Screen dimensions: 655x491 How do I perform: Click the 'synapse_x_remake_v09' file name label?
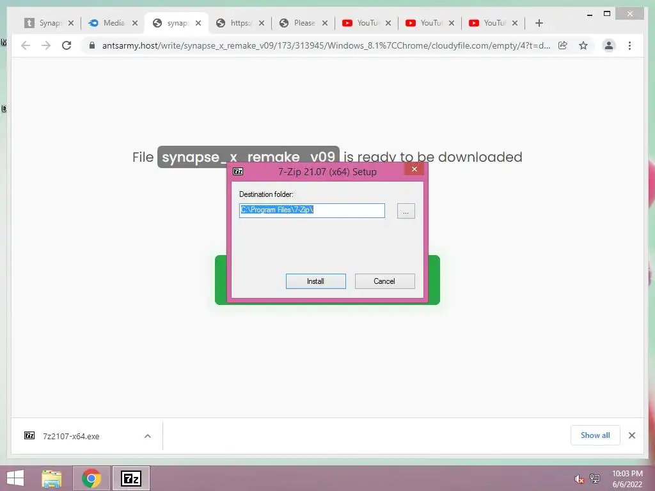[248, 157]
